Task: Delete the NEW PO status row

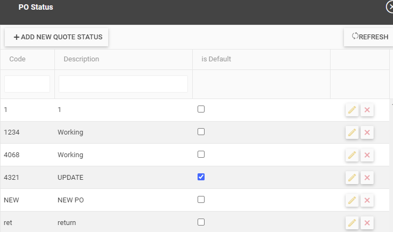Action: pyautogui.click(x=367, y=200)
